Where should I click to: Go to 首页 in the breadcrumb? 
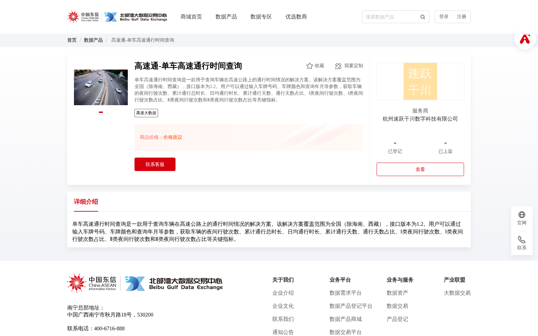pos(72,40)
